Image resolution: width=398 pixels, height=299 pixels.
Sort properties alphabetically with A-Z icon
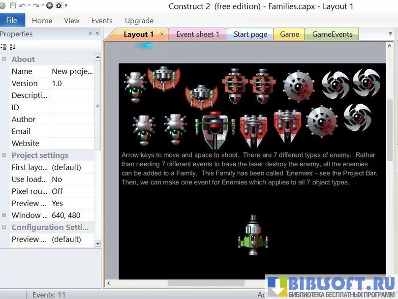click(13, 47)
